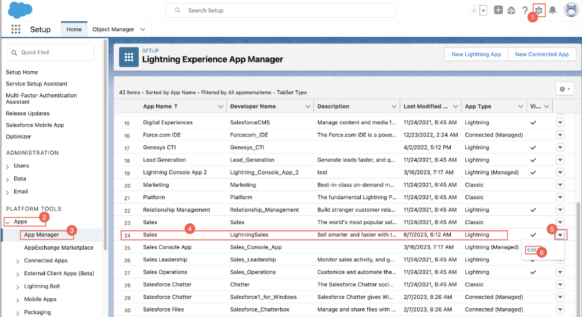Open row actions for Salesforce Files
This screenshot has height=317, width=582.
(x=560, y=310)
